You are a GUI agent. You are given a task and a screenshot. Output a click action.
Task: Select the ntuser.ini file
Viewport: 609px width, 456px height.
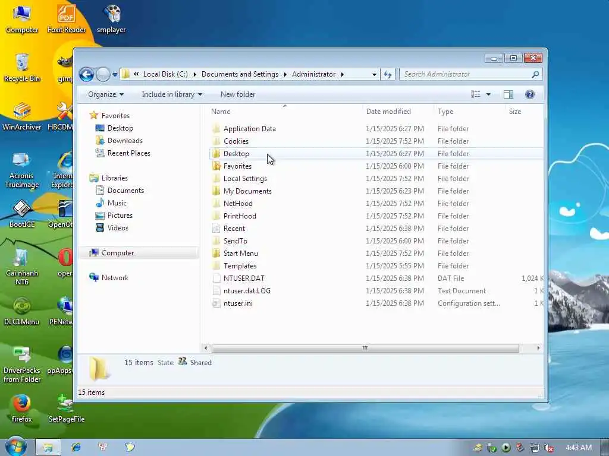pos(238,303)
